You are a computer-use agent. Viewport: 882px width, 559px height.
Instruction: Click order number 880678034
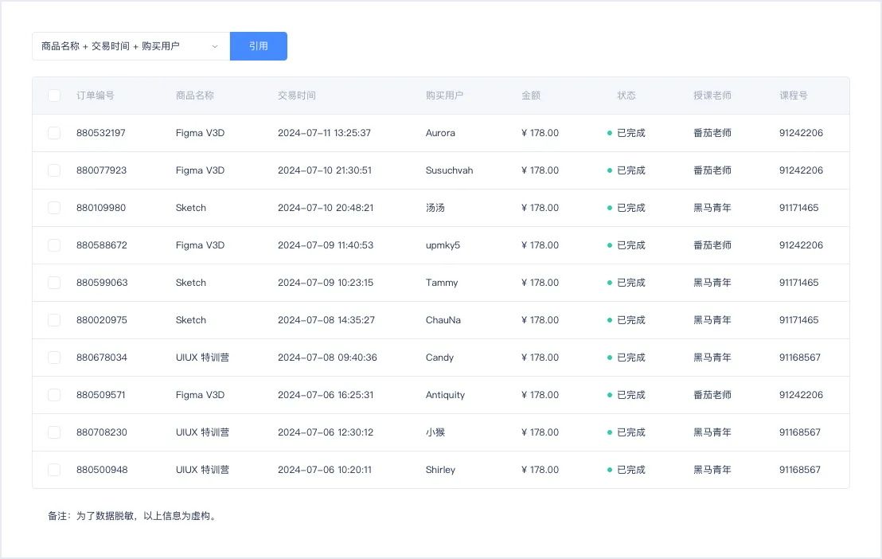point(102,358)
